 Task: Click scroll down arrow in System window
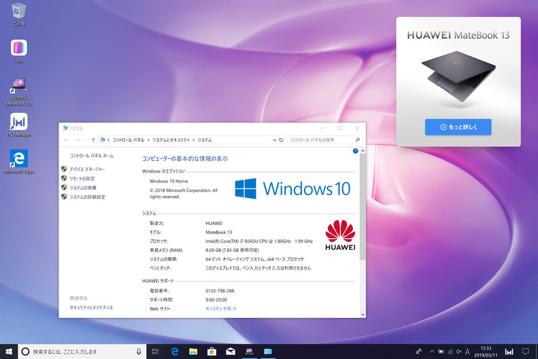coord(362,315)
